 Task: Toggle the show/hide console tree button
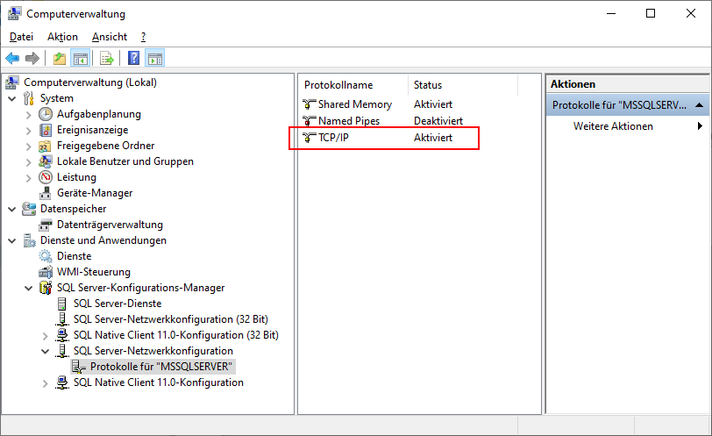(x=80, y=59)
